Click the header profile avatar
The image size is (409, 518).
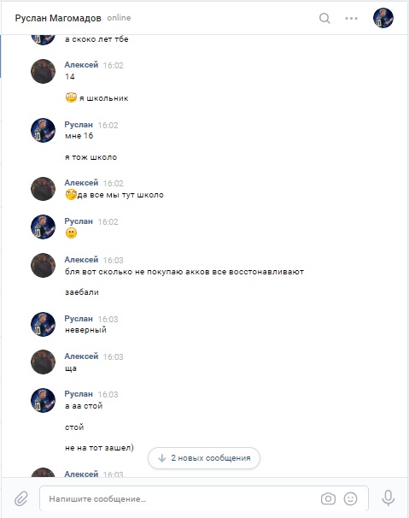pyautogui.click(x=383, y=18)
